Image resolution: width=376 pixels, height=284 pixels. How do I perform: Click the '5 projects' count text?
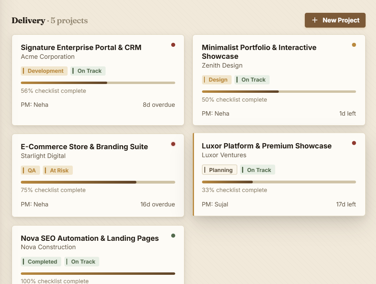[69, 21]
